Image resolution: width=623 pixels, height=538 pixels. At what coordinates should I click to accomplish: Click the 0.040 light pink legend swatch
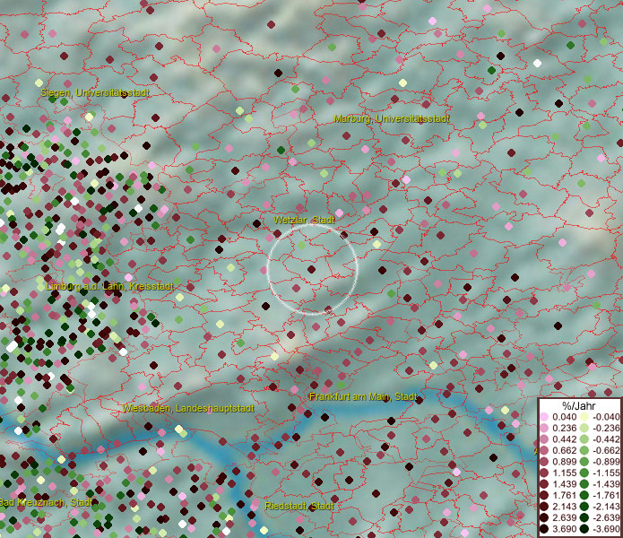545,417
